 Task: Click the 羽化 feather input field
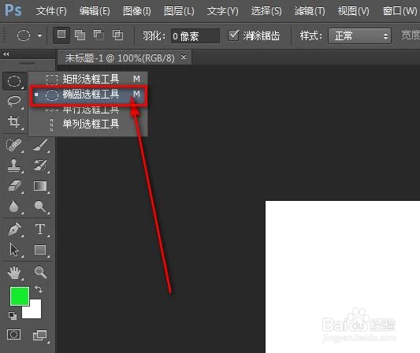[195, 35]
